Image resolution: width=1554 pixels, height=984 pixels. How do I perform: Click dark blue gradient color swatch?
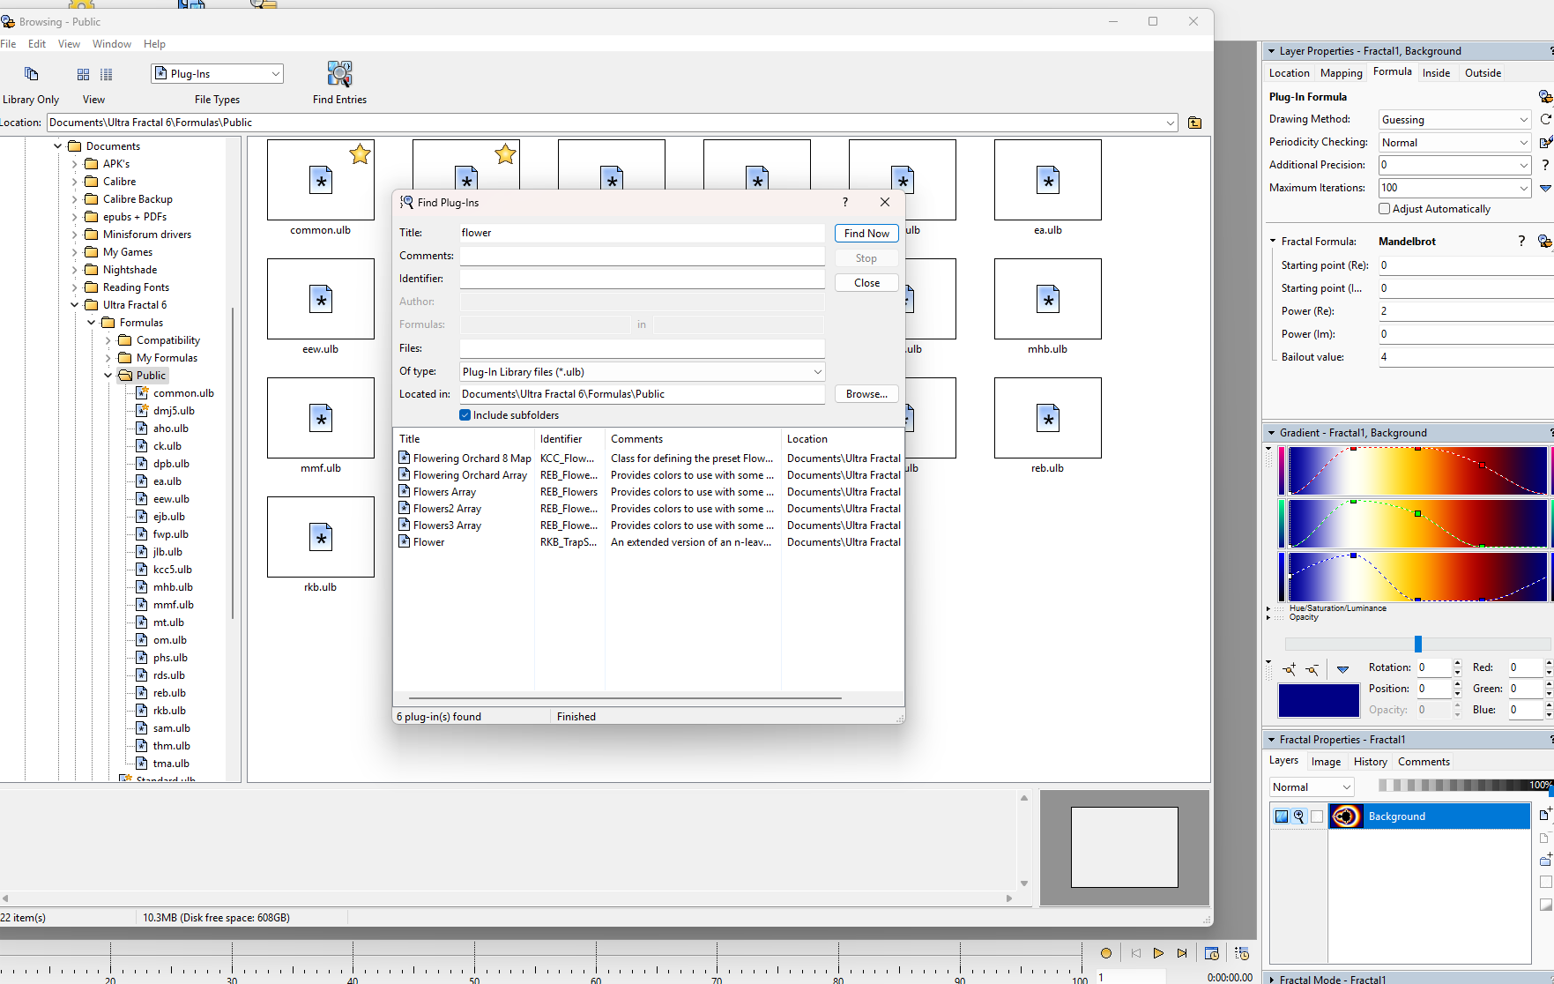1319,701
